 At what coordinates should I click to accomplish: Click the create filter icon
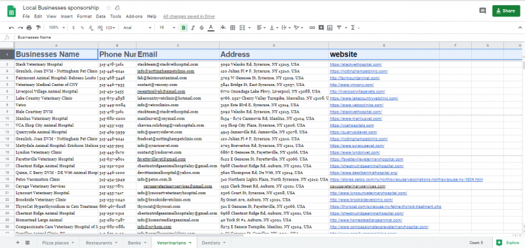coord(339,28)
